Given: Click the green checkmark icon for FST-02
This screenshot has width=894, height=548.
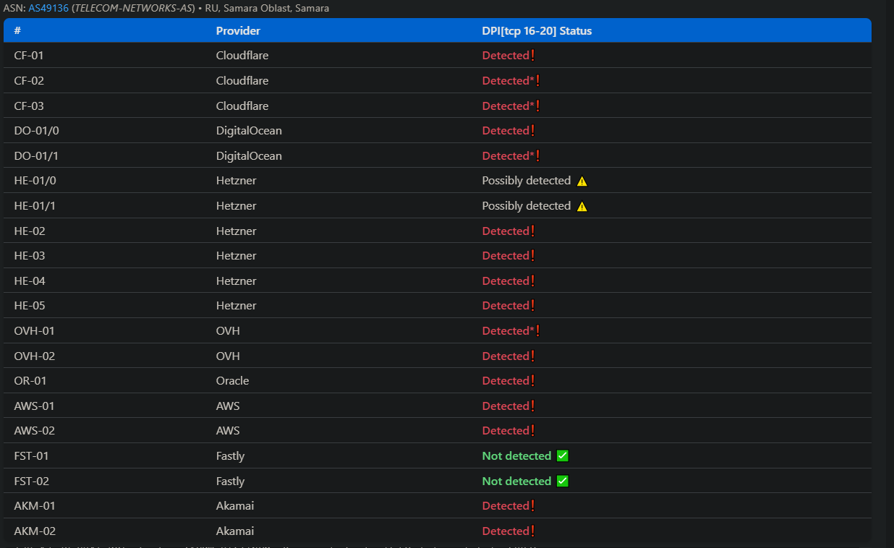Looking at the screenshot, I should pyautogui.click(x=563, y=481).
